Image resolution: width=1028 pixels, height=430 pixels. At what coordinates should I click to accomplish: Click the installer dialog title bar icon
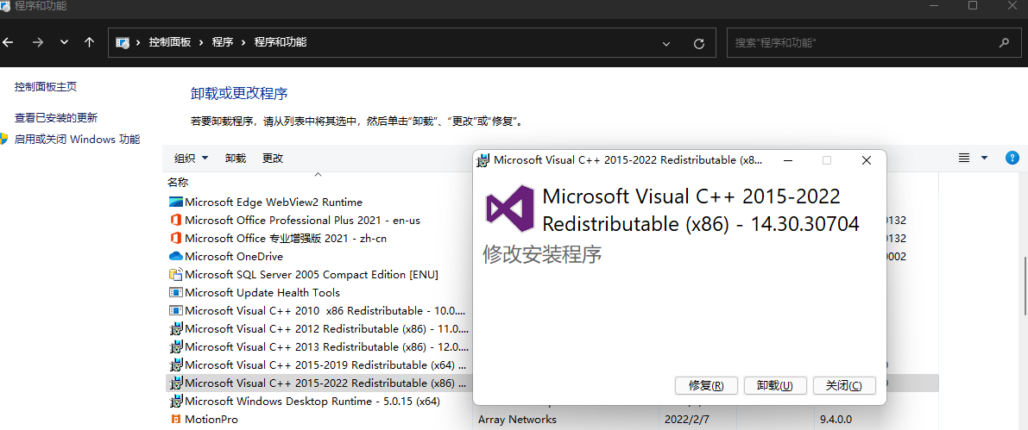(x=483, y=160)
